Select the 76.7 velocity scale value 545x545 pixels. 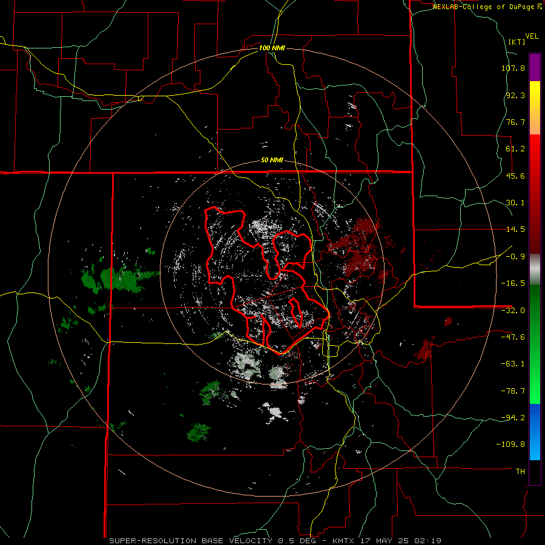(x=515, y=122)
